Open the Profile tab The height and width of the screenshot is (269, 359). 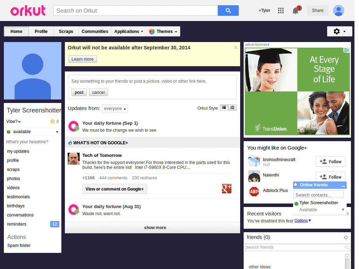click(41, 32)
